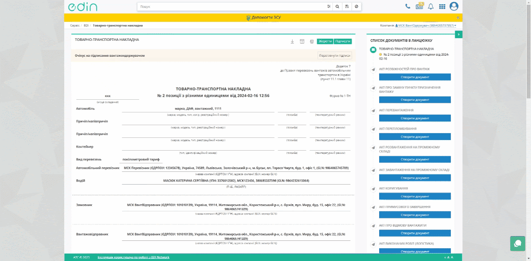Screen dimensions: 531x261
Task: Click in the Пошук search field
Action: coord(232,6)
